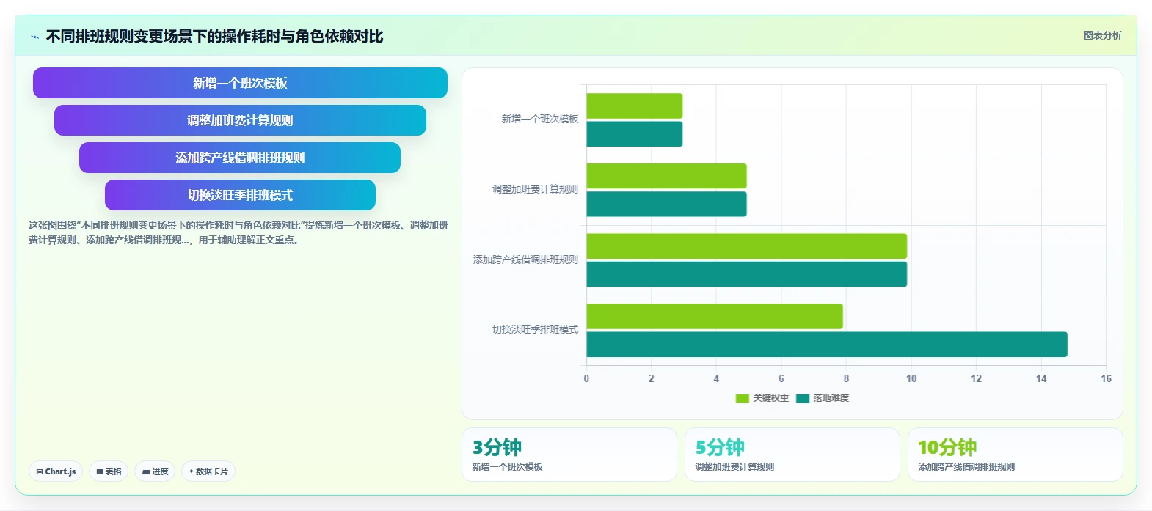Select the 新增一个班次模板 funnel bar
The width and height of the screenshot is (1152, 511).
coord(240,83)
